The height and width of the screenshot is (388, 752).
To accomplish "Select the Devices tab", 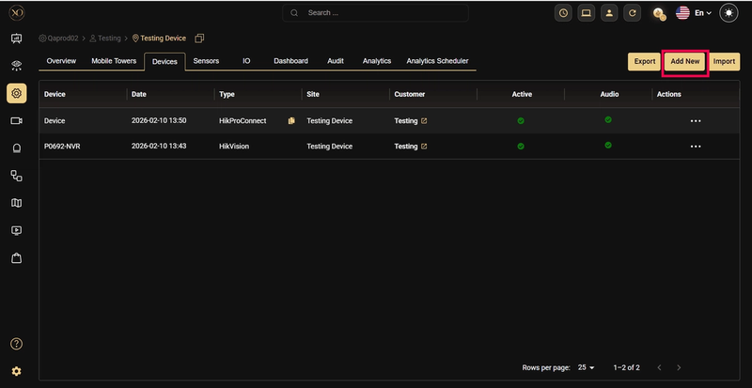I will point(164,62).
